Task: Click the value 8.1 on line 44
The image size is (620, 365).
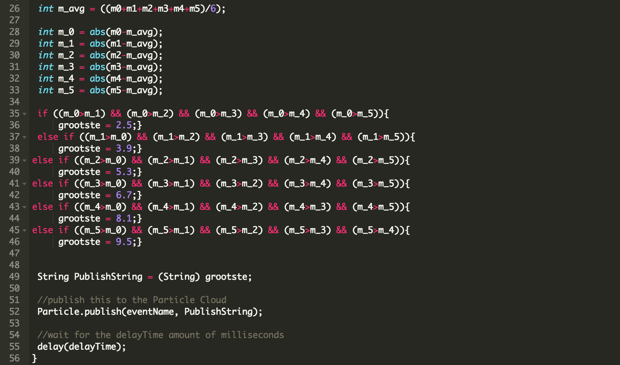Action: pyautogui.click(x=124, y=218)
